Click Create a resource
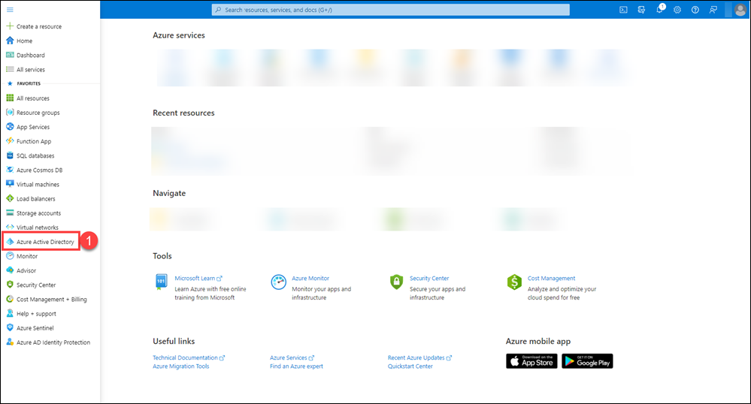The height and width of the screenshot is (404, 751). tap(38, 26)
